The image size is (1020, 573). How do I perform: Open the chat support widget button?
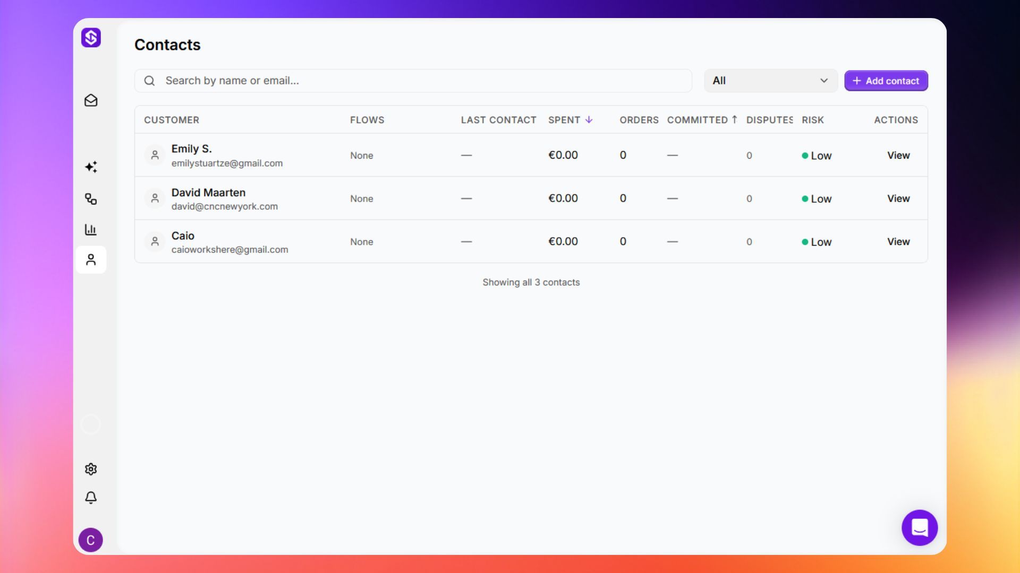click(920, 528)
